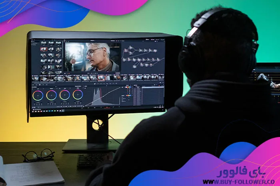Click the middle control point on the curve
Image resolution: width=280 pixels, height=186 pixels.
click(103, 96)
